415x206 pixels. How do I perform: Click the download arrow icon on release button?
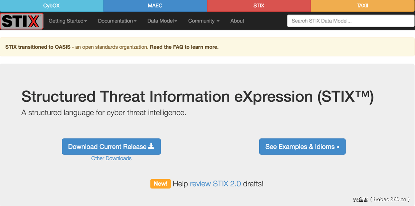coord(151,146)
